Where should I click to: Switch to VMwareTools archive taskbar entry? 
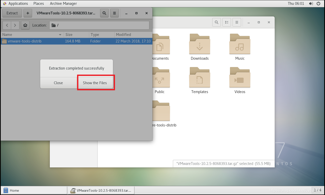click(101, 190)
